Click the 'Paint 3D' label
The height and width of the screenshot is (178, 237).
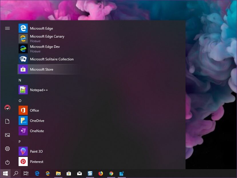pos(36,151)
